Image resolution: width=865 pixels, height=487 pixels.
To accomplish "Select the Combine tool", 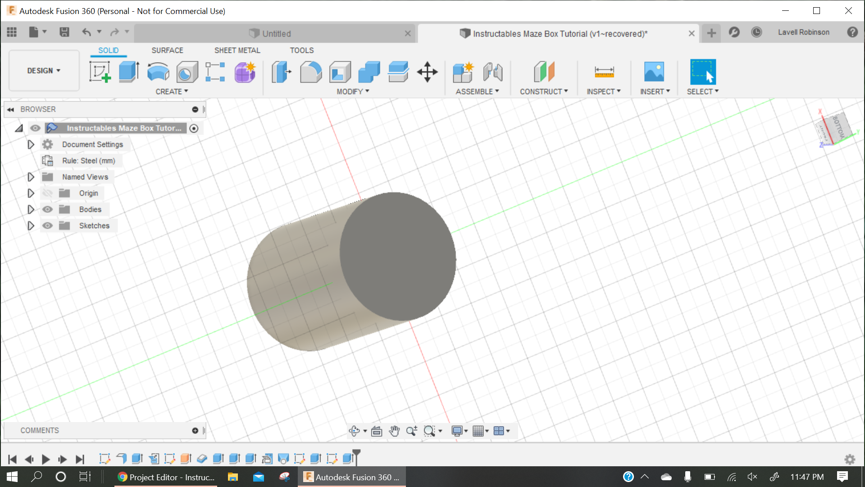I will point(369,72).
